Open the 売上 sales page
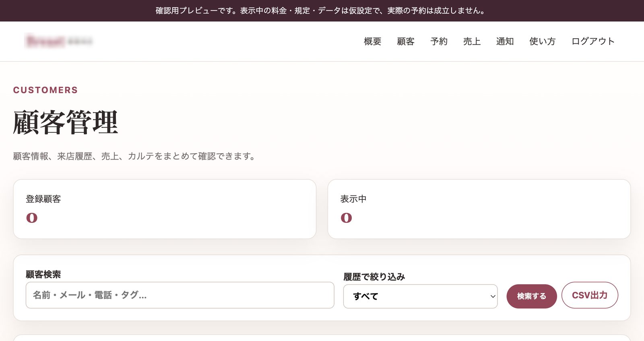 472,41
